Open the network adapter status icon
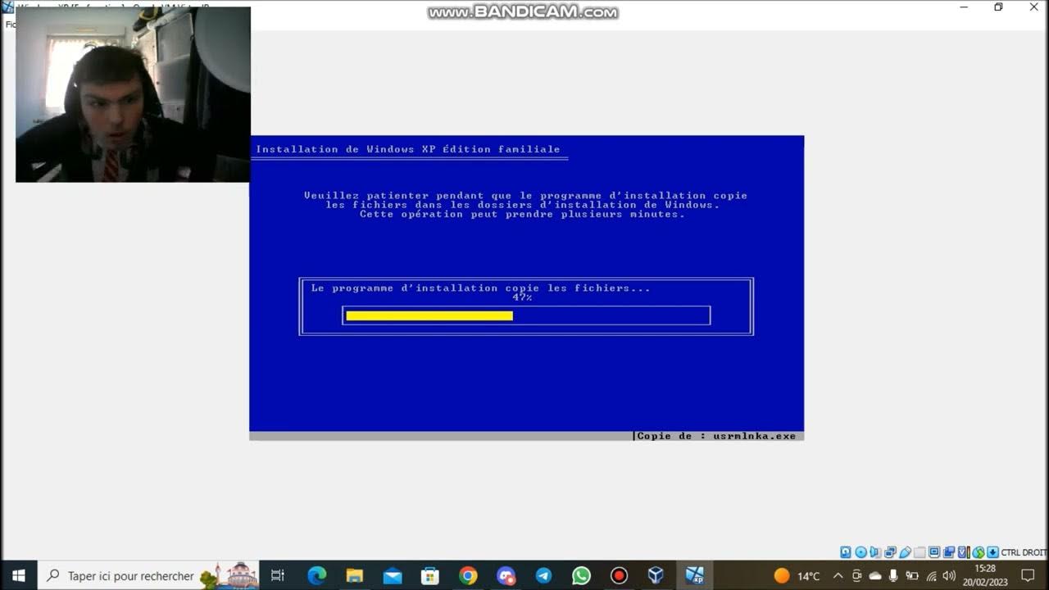The width and height of the screenshot is (1049, 590). 890,552
